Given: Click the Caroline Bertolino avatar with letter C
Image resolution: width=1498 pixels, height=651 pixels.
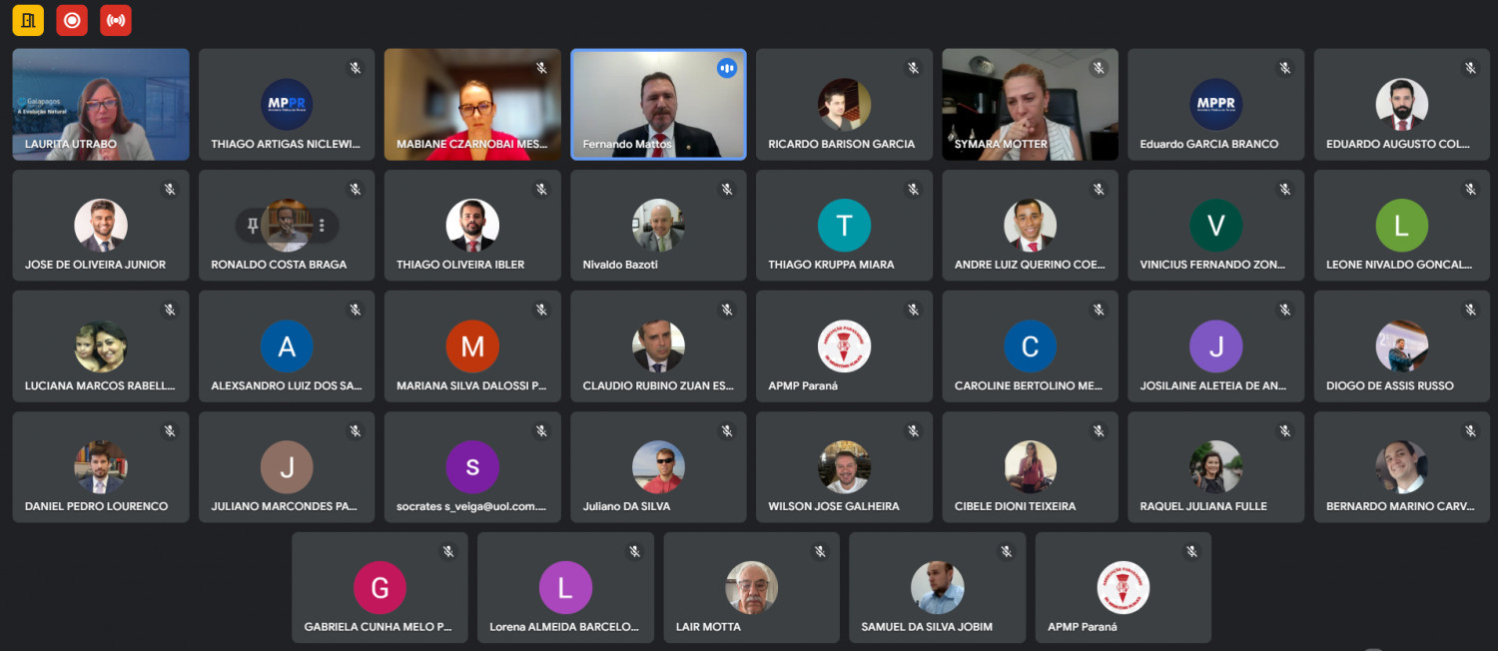Looking at the screenshot, I should tap(1030, 346).
